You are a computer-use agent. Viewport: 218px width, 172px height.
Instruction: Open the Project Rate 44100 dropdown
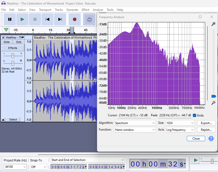(15, 167)
